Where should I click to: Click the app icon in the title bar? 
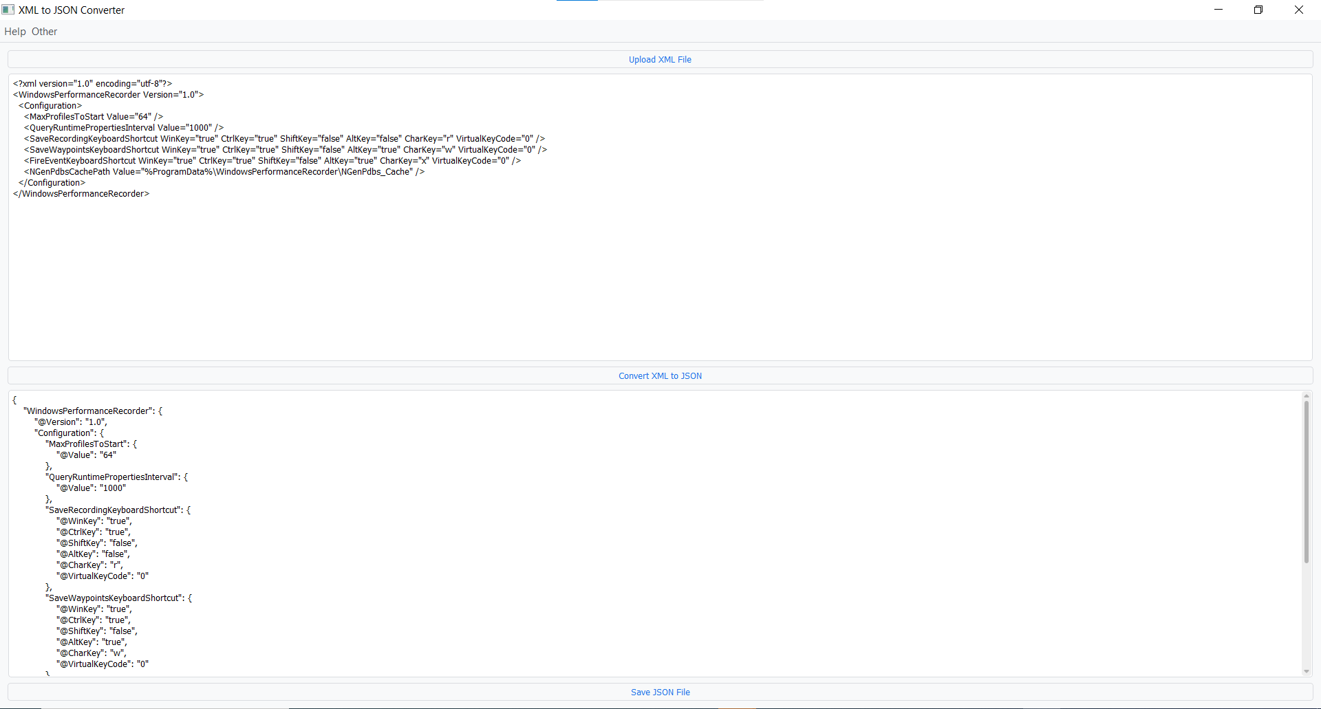tap(8, 10)
